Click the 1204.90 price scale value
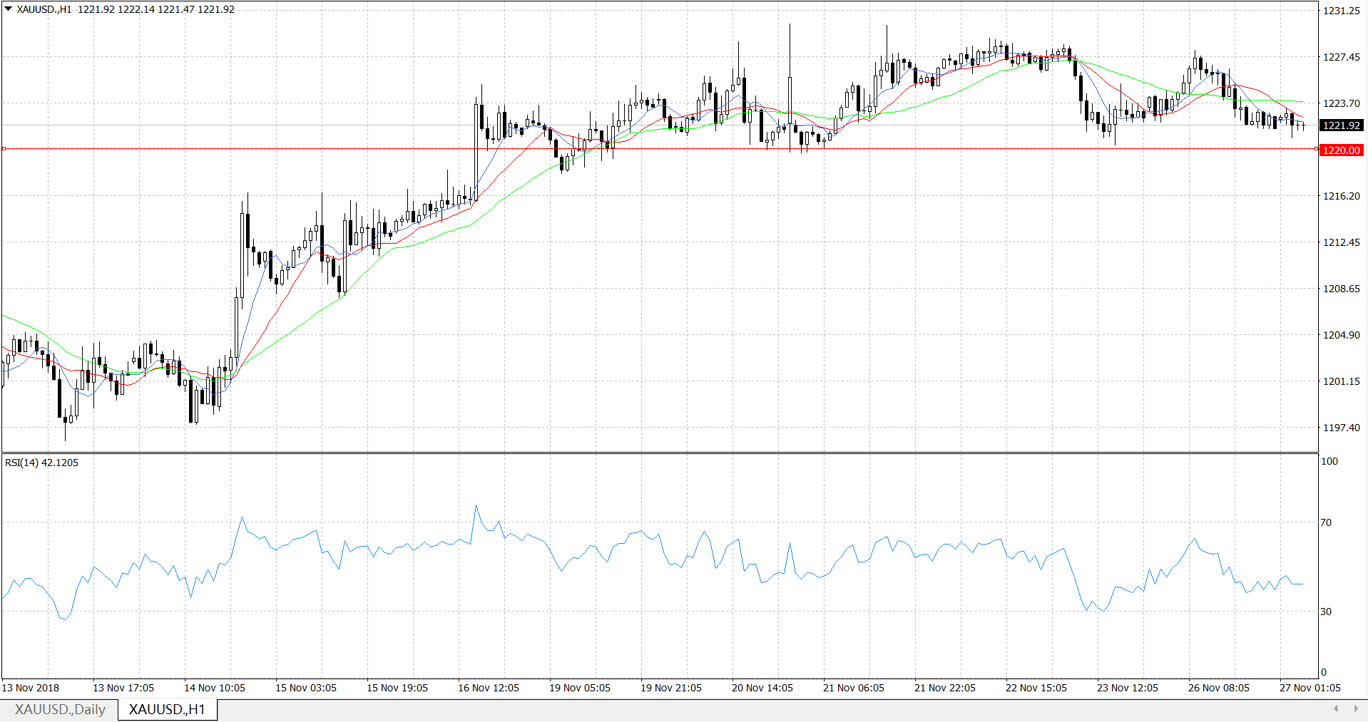The height and width of the screenshot is (722, 1368). click(1342, 335)
